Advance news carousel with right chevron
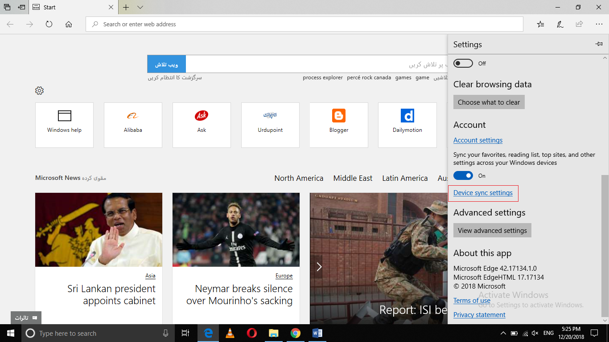 pyautogui.click(x=319, y=267)
